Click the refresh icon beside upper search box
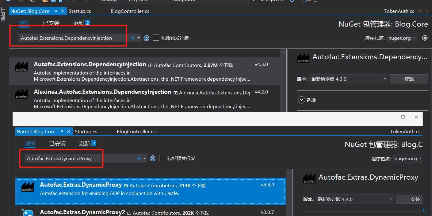Screen dimensions: 432x216 coord(147,38)
